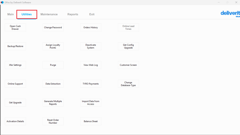The height and width of the screenshot is (135, 240).
Task: Click the Purge button
Action: click(x=53, y=65)
